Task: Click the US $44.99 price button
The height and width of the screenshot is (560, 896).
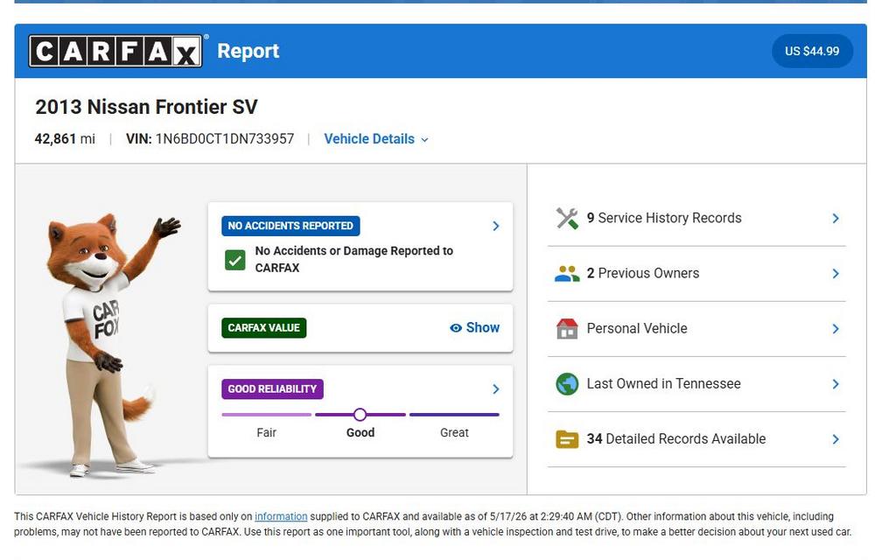Action: (812, 51)
